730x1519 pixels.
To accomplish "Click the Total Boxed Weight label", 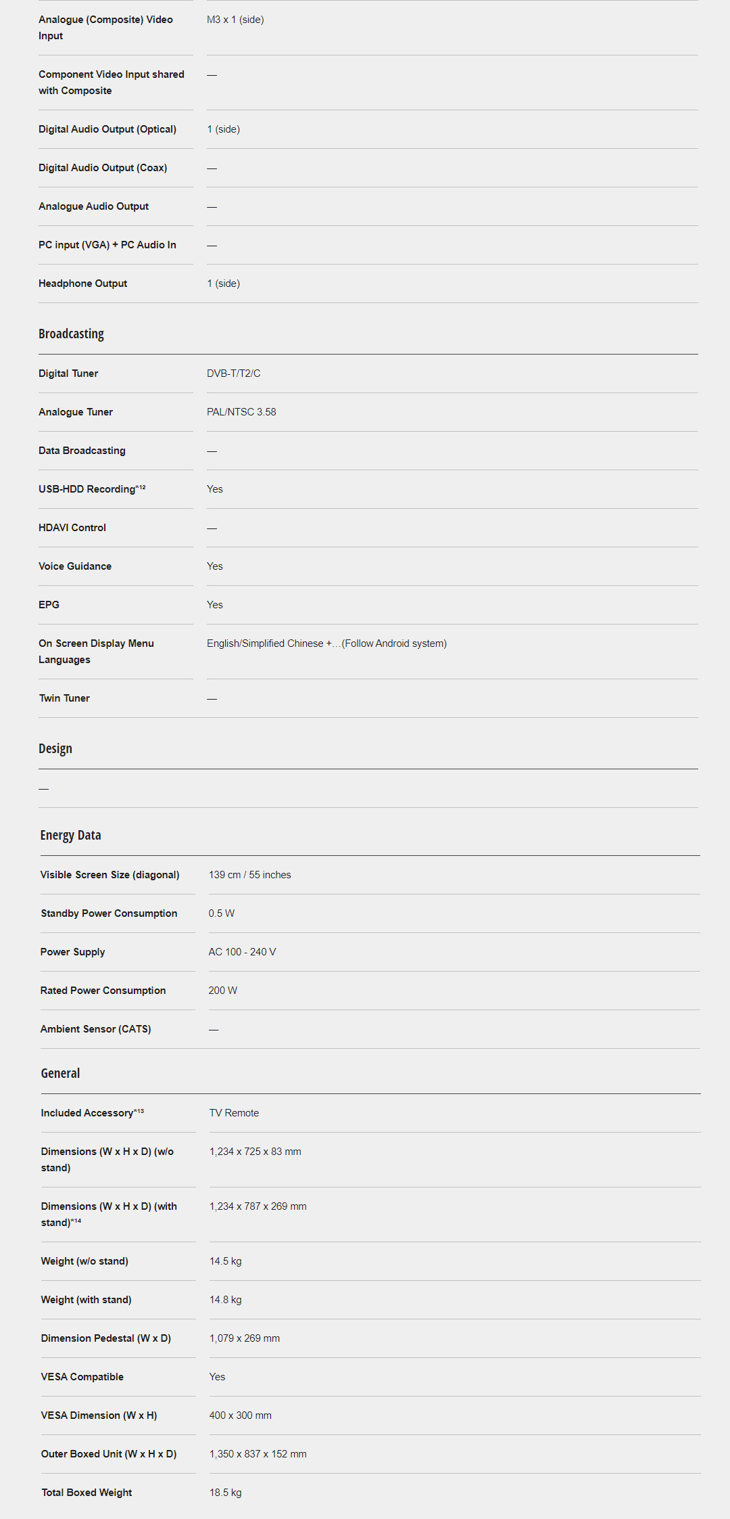I will pyautogui.click(x=87, y=1493).
